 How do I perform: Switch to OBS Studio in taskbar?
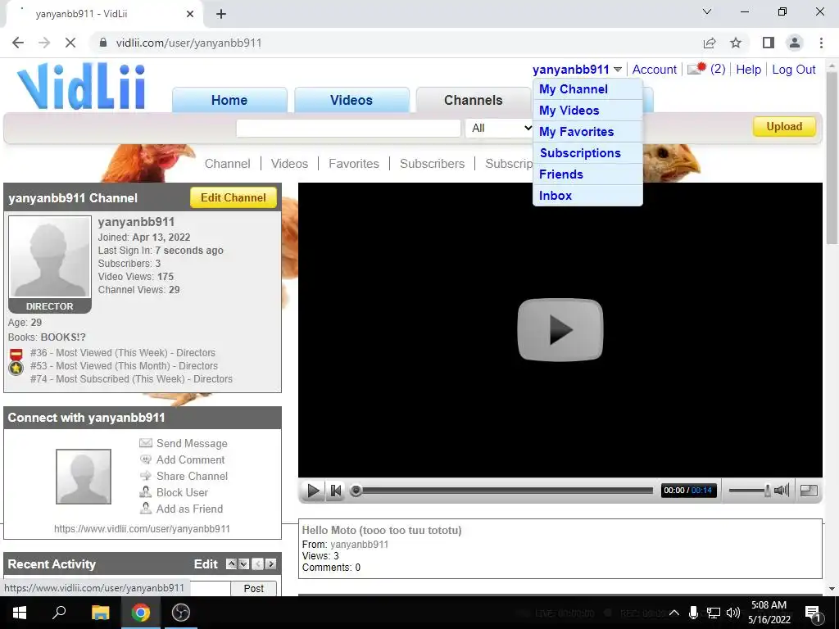[x=181, y=613]
